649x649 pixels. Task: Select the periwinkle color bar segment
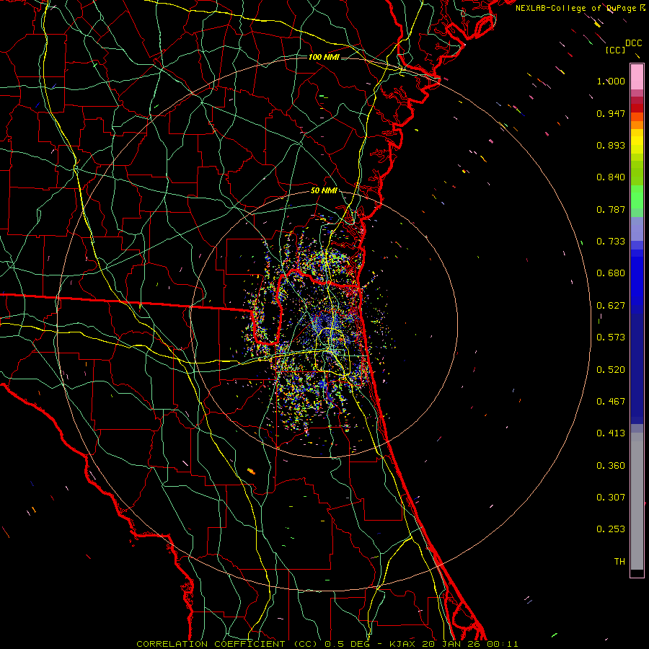coord(637,229)
